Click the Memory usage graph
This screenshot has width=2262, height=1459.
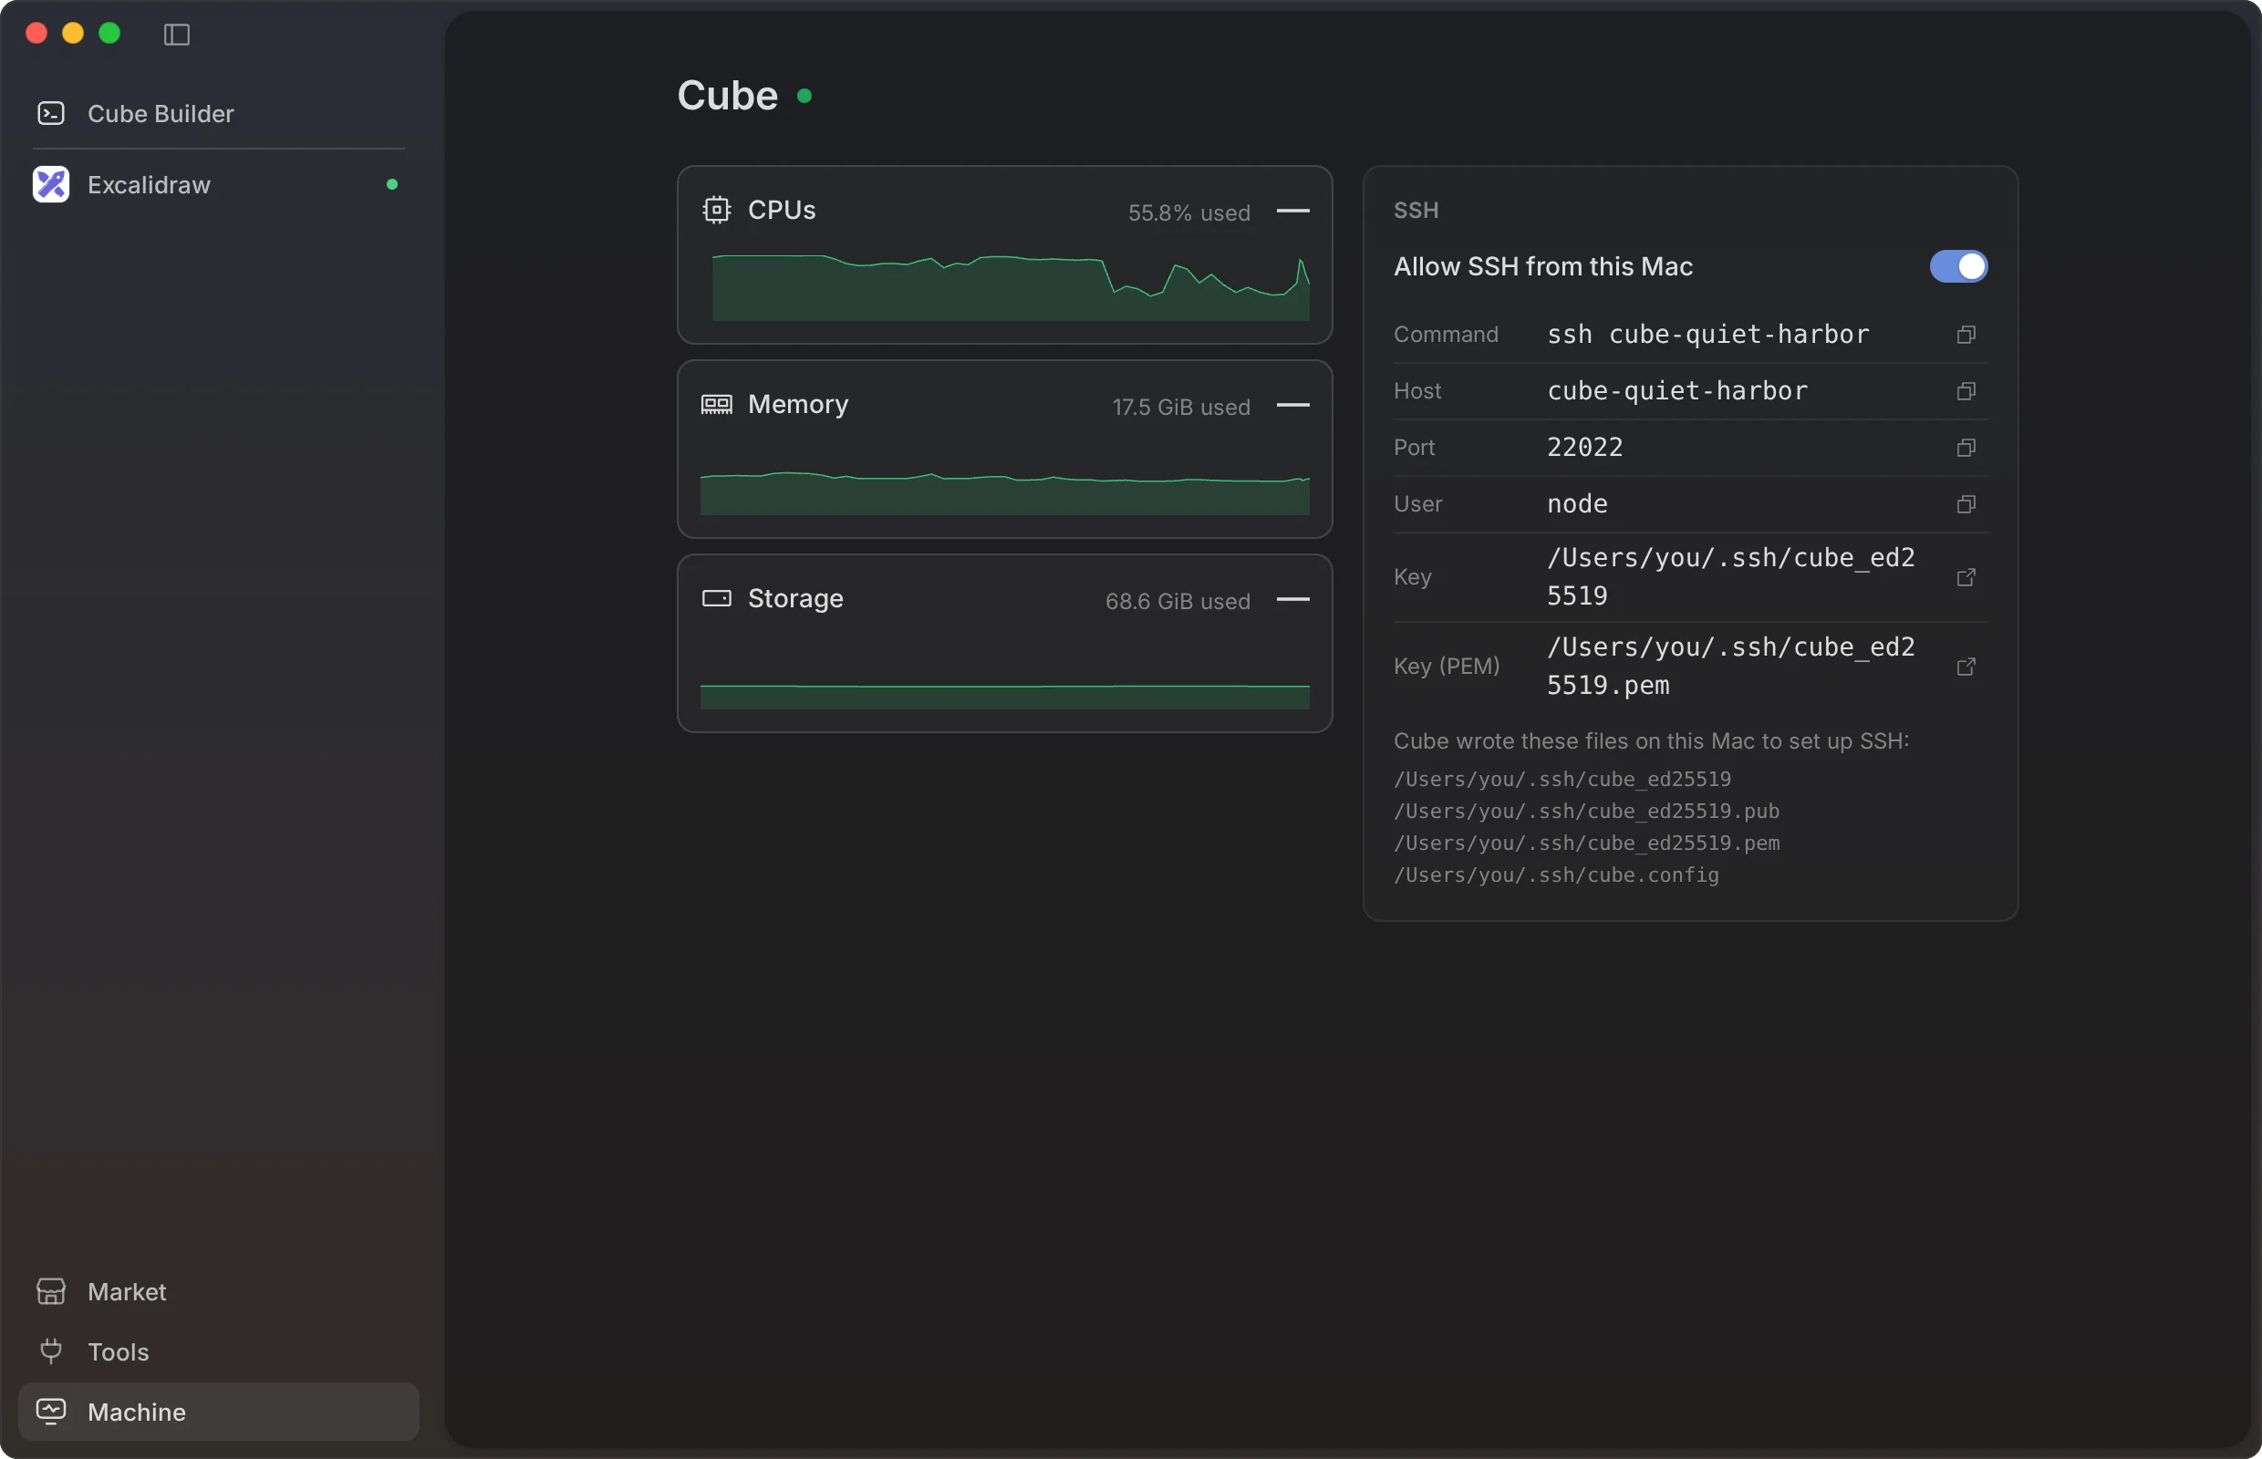coord(1004,493)
